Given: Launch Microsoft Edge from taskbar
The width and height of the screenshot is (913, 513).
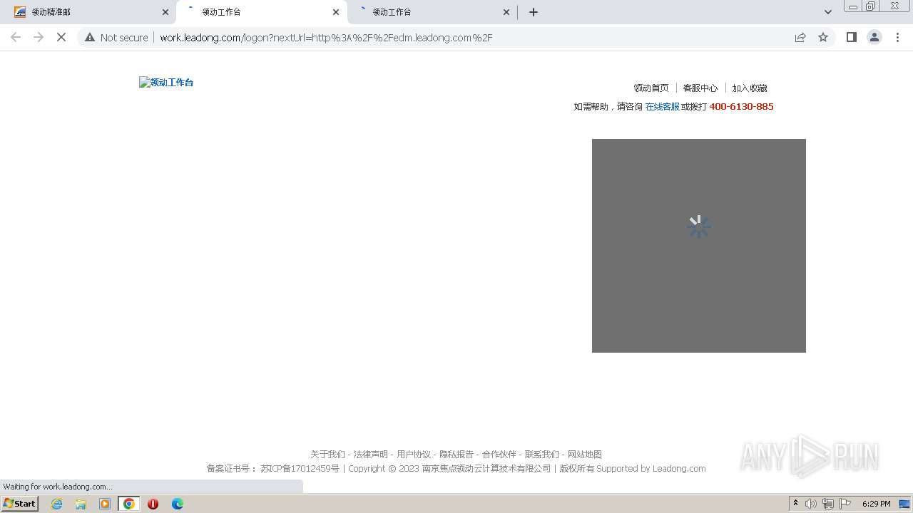Looking at the screenshot, I should (178, 504).
